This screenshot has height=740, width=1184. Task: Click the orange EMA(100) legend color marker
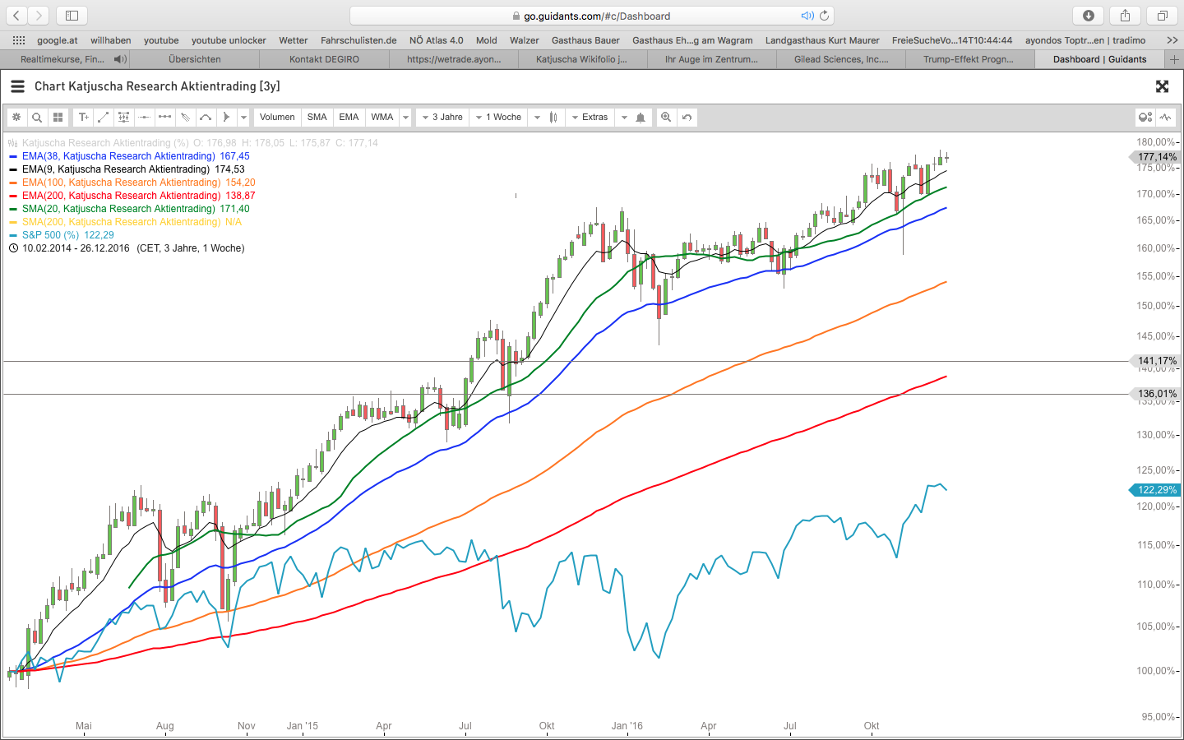coord(13,183)
